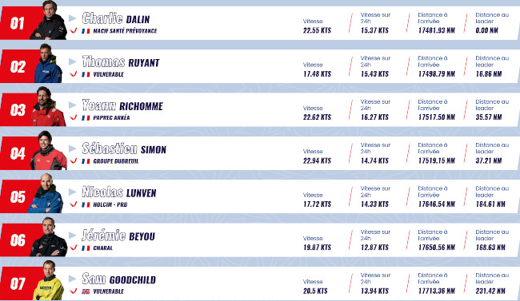
Task: Click Yoann Richomme's 35.57 NM leader distance
Action: 489,117
